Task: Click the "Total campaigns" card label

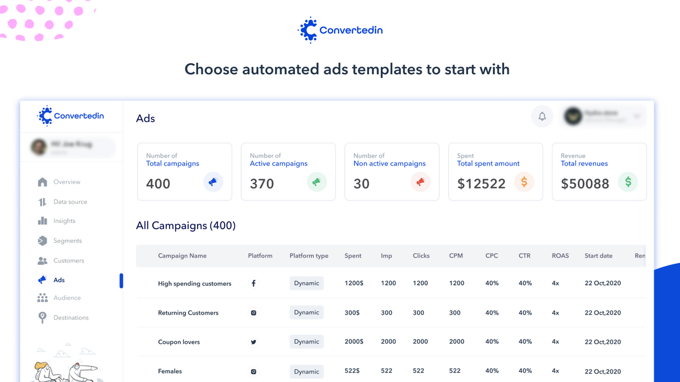Action: [x=173, y=163]
